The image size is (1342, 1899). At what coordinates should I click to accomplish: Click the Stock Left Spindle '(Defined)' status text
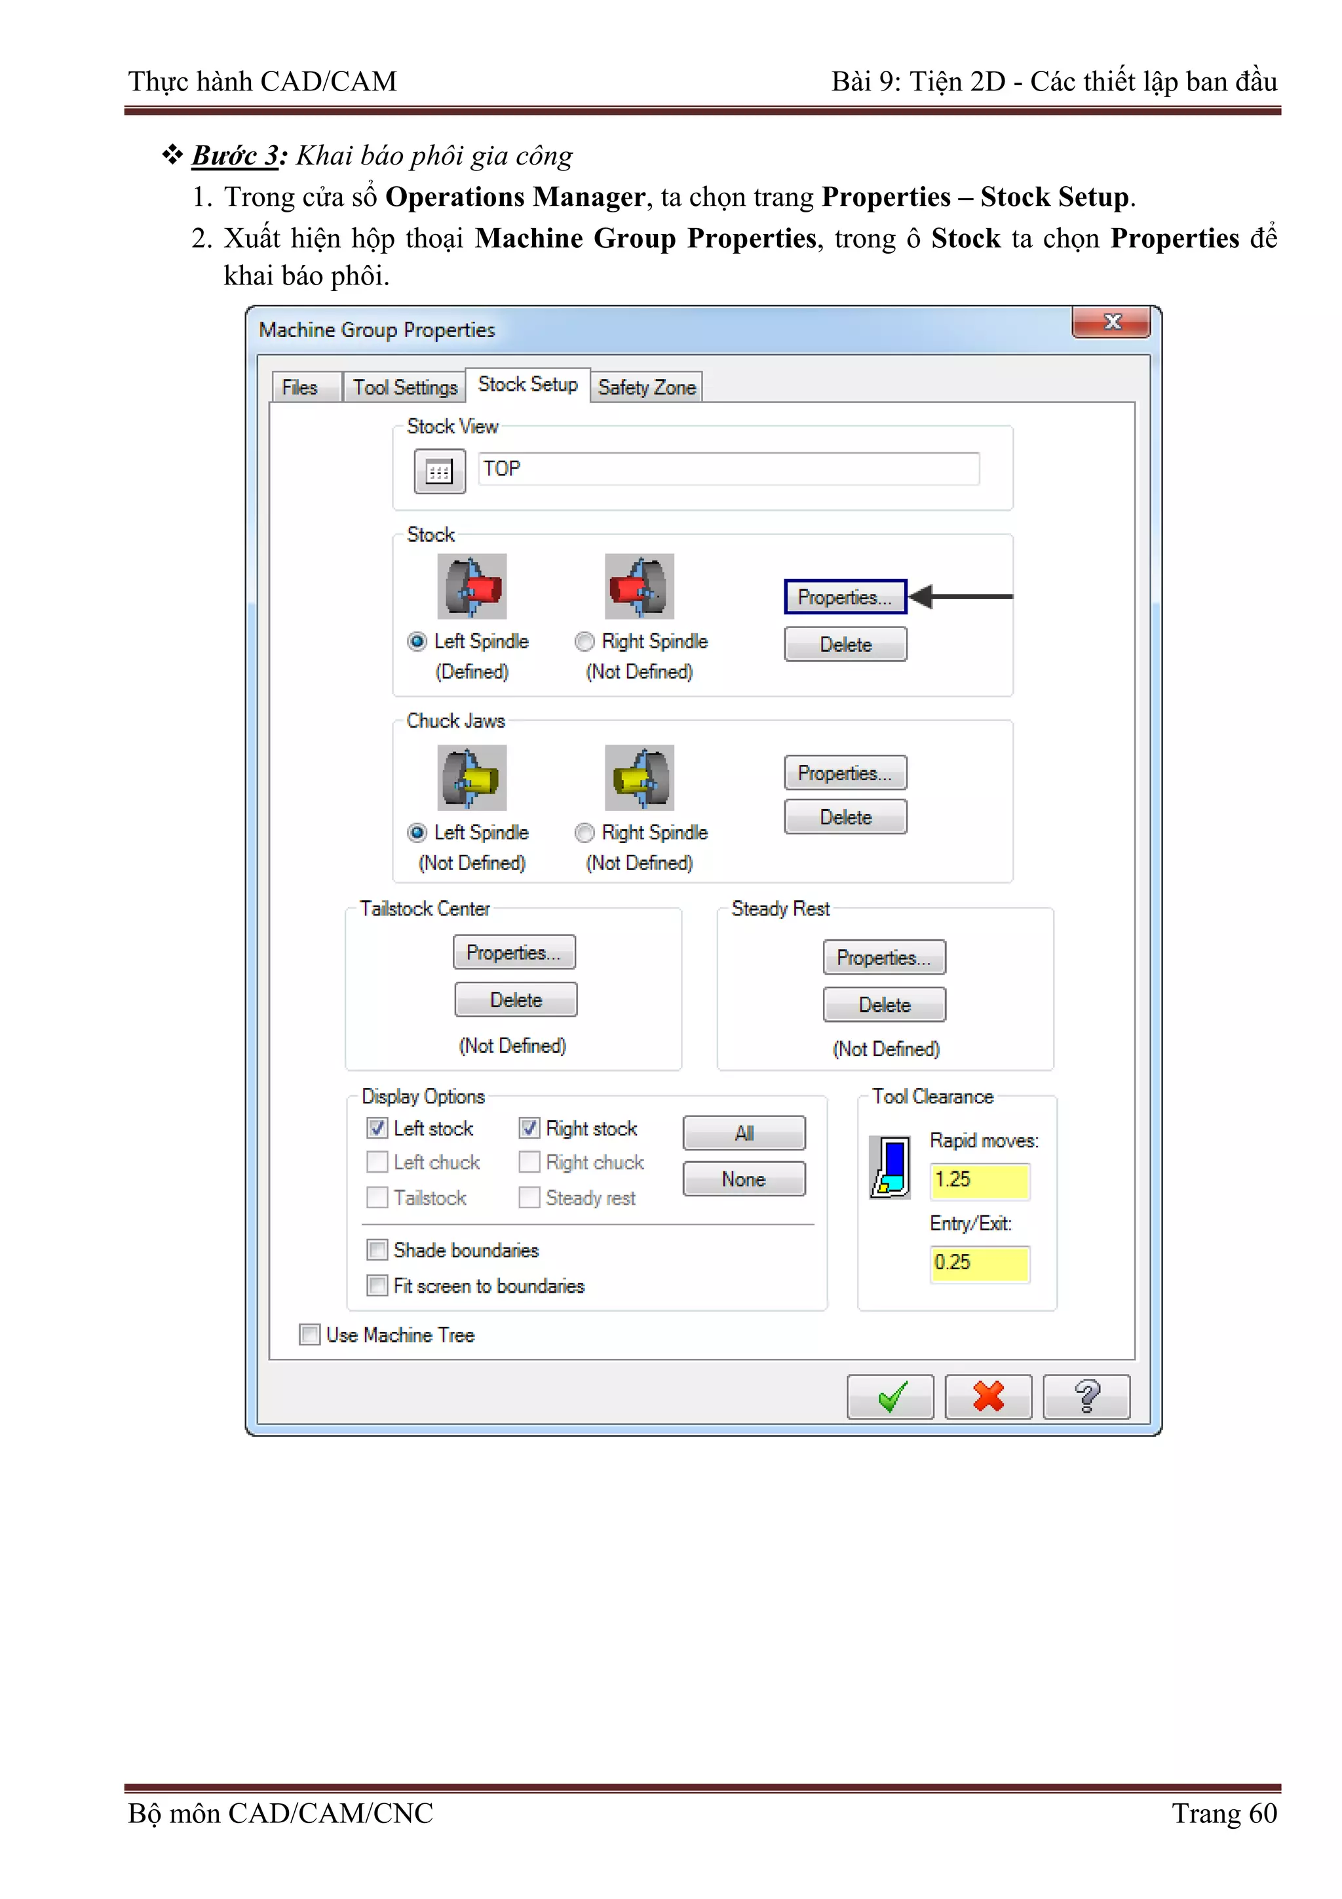point(472,672)
